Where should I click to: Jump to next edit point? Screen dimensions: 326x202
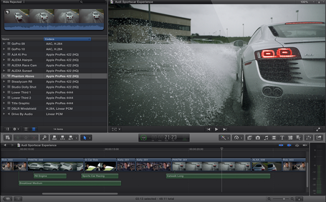(224, 129)
